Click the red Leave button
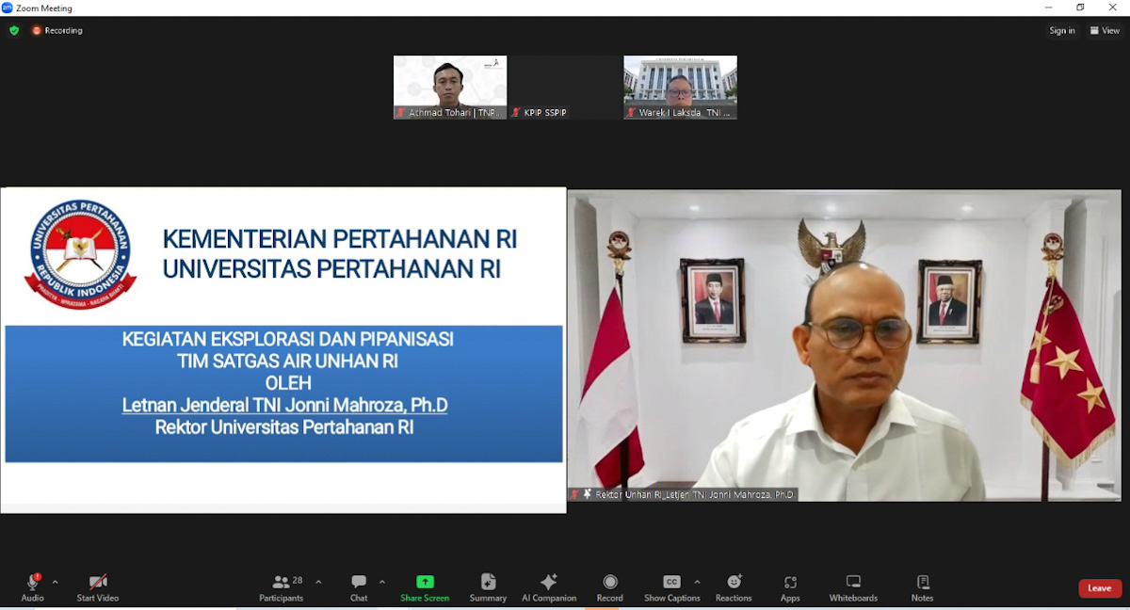Viewport: 1130px width, 610px height. [x=1100, y=588]
